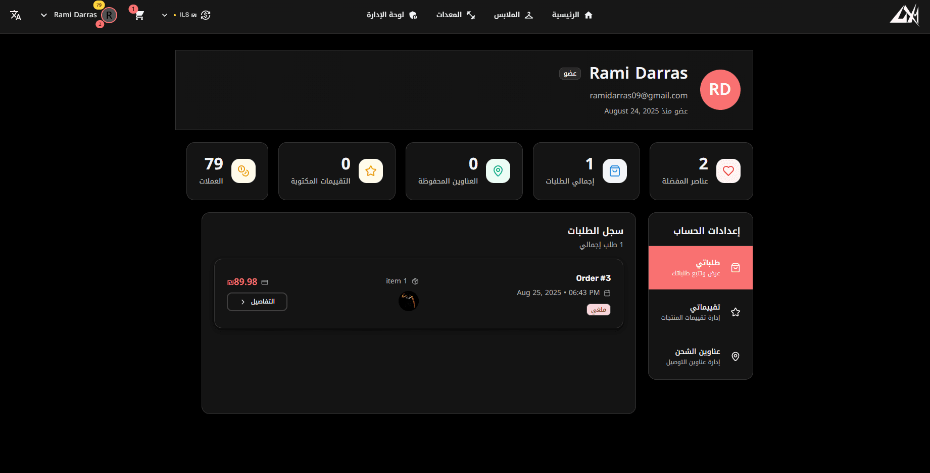Click the language switcher icon
The image size is (930, 473).
[x=16, y=16]
